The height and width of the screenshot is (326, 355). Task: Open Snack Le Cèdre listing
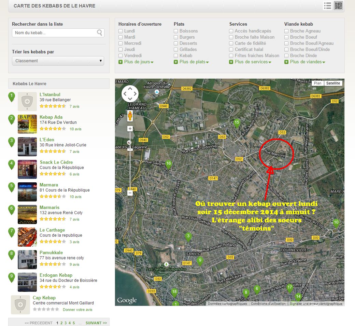pos(56,162)
